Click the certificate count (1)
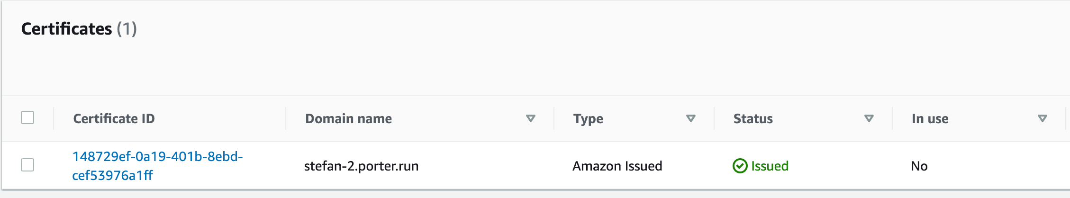 tap(127, 29)
